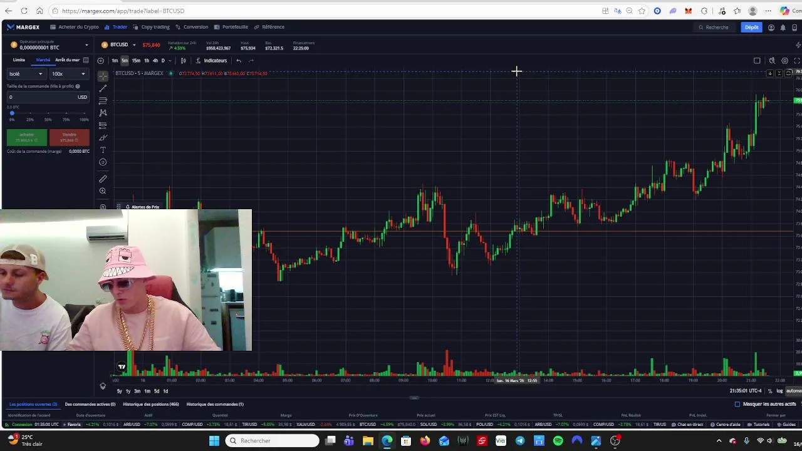The image size is (802, 451).
Task: Click the select layout square icon
Action: point(757,61)
